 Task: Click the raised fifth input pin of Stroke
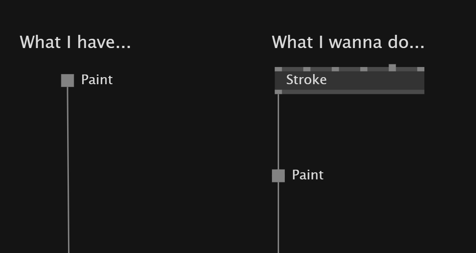click(x=392, y=68)
